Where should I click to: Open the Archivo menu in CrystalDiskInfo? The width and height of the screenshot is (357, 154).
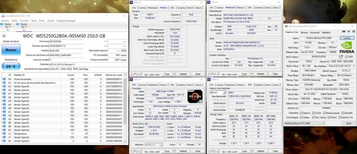(x=5, y=21)
